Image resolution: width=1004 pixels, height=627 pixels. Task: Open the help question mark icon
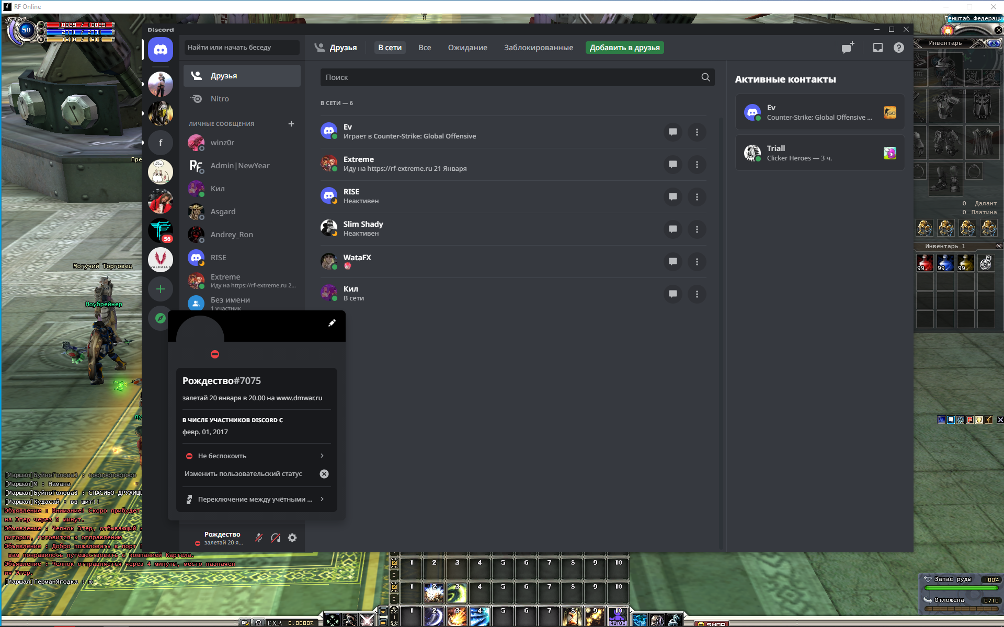coord(898,48)
